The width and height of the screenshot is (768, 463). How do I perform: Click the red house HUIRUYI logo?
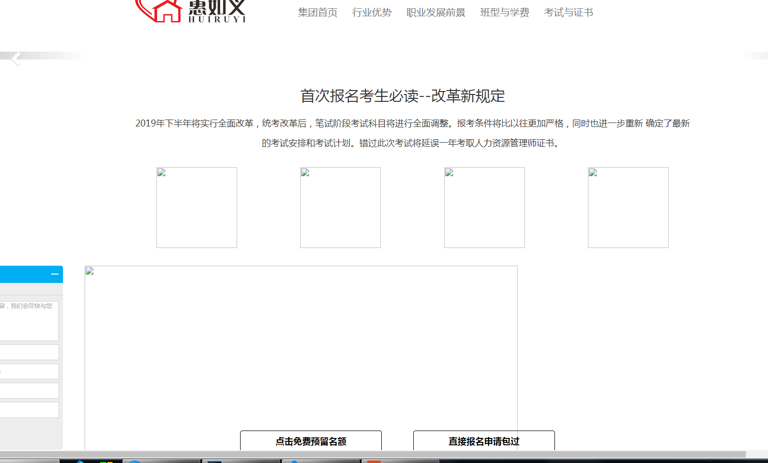[190, 11]
